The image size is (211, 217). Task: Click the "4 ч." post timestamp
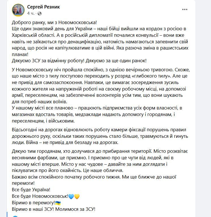31,13
